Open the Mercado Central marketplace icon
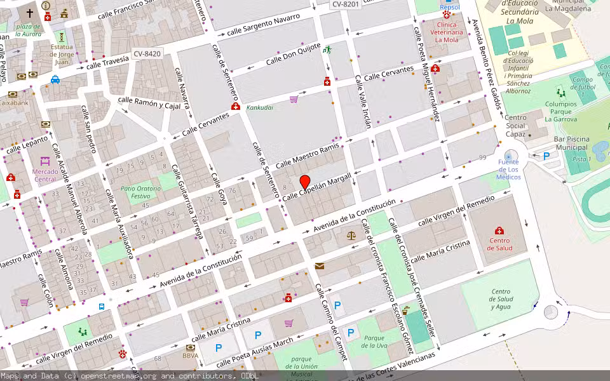 tap(45, 161)
